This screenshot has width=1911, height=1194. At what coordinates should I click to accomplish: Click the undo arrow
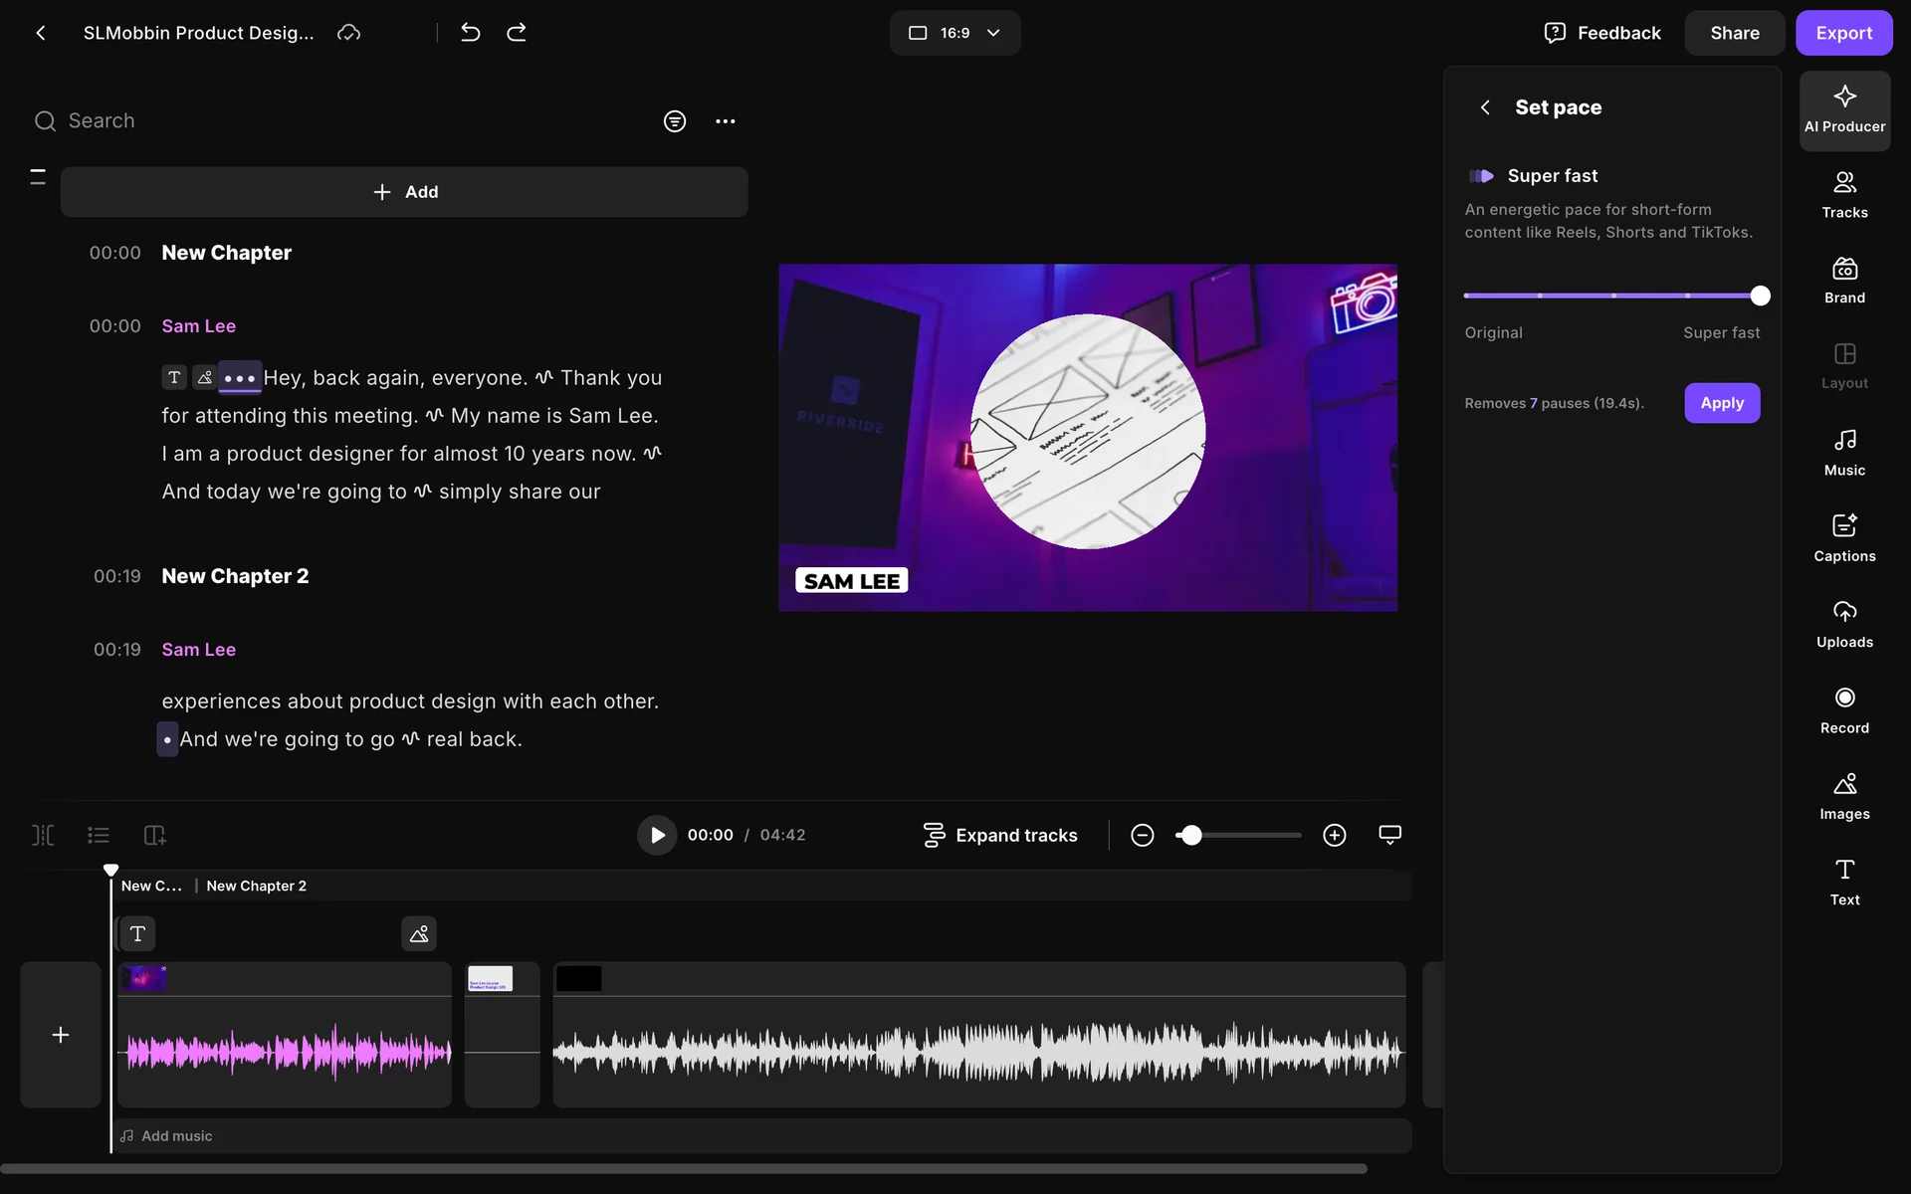click(x=471, y=33)
